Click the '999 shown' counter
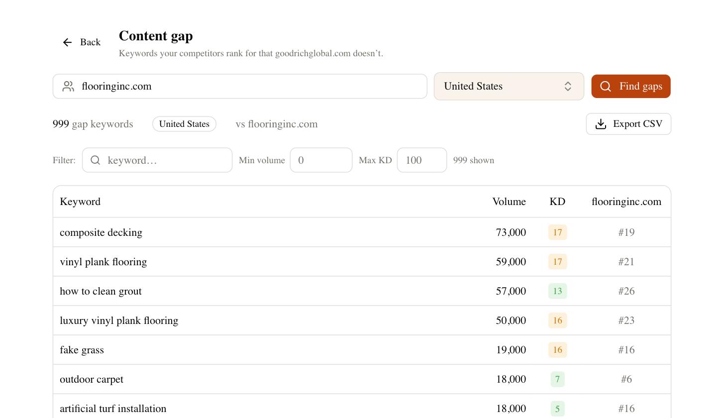The width and height of the screenshot is (724, 418). [474, 160]
